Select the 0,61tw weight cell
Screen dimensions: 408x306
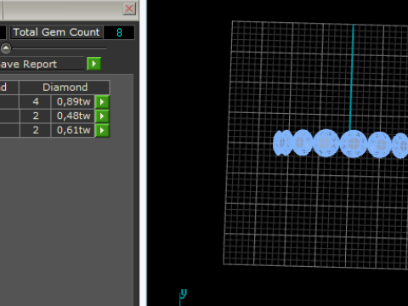pyautogui.click(x=73, y=130)
